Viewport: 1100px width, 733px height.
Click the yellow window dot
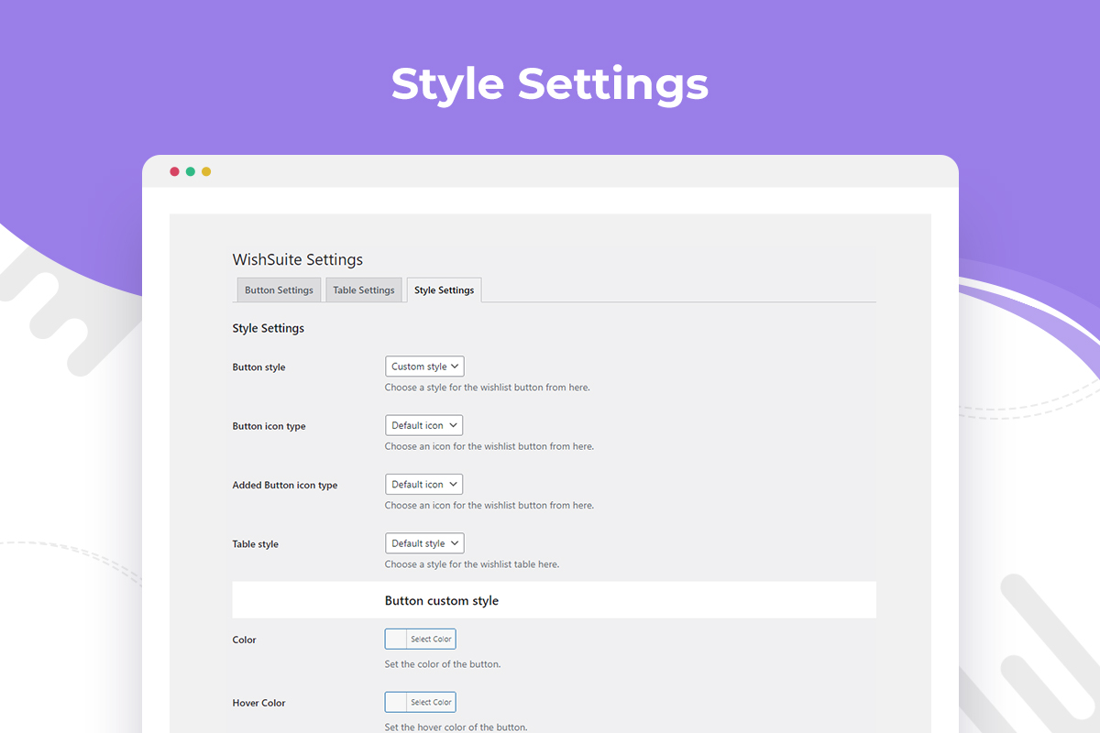pos(206,171)
